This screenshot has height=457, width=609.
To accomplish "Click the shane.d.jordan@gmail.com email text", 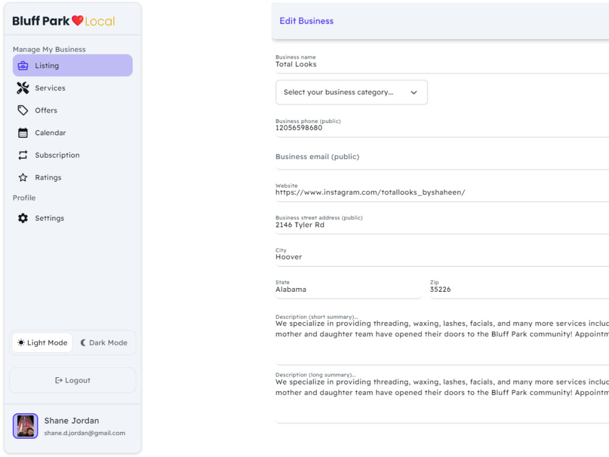I will click(x=85, y=433).
